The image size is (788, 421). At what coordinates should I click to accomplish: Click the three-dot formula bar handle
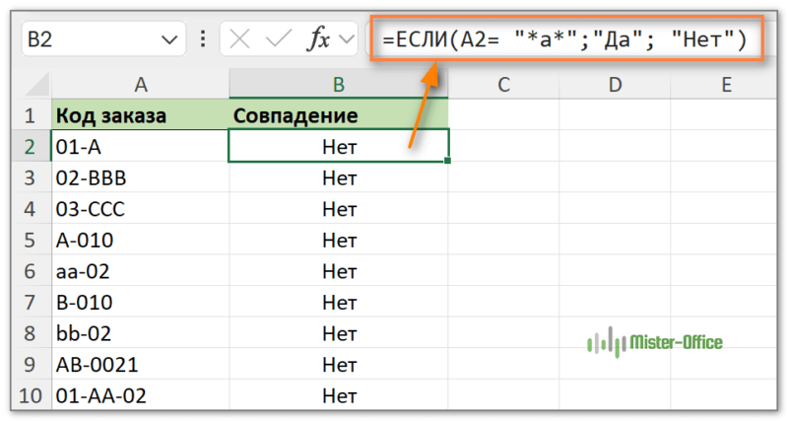203,40
